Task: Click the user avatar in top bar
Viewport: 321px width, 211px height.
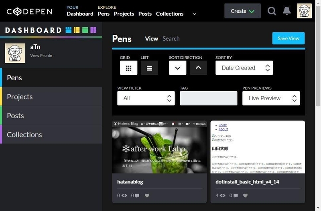Action: point(304,11)
